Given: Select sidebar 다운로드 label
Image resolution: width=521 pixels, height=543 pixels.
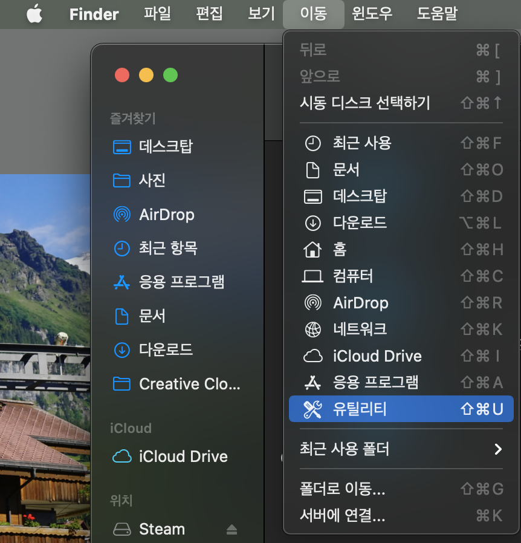Looking at the screenshot, I should tap(166, 350).
